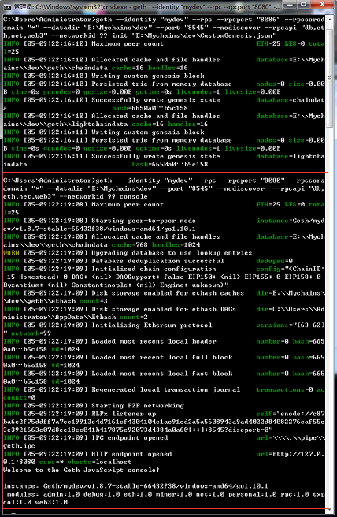Click 'Disk storage enabled for ethash DAGs'
This screenshot has height=517, width=337.
164,309
